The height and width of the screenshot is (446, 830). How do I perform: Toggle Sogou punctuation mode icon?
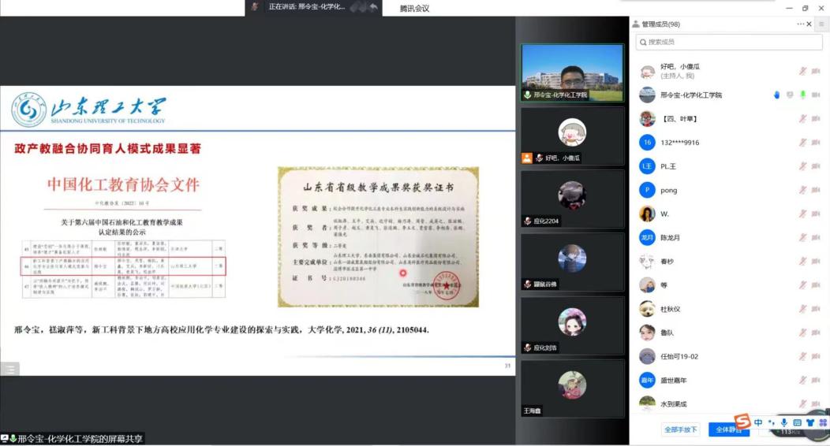[772, 422]
